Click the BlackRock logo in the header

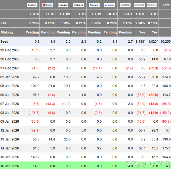point(32,5)
